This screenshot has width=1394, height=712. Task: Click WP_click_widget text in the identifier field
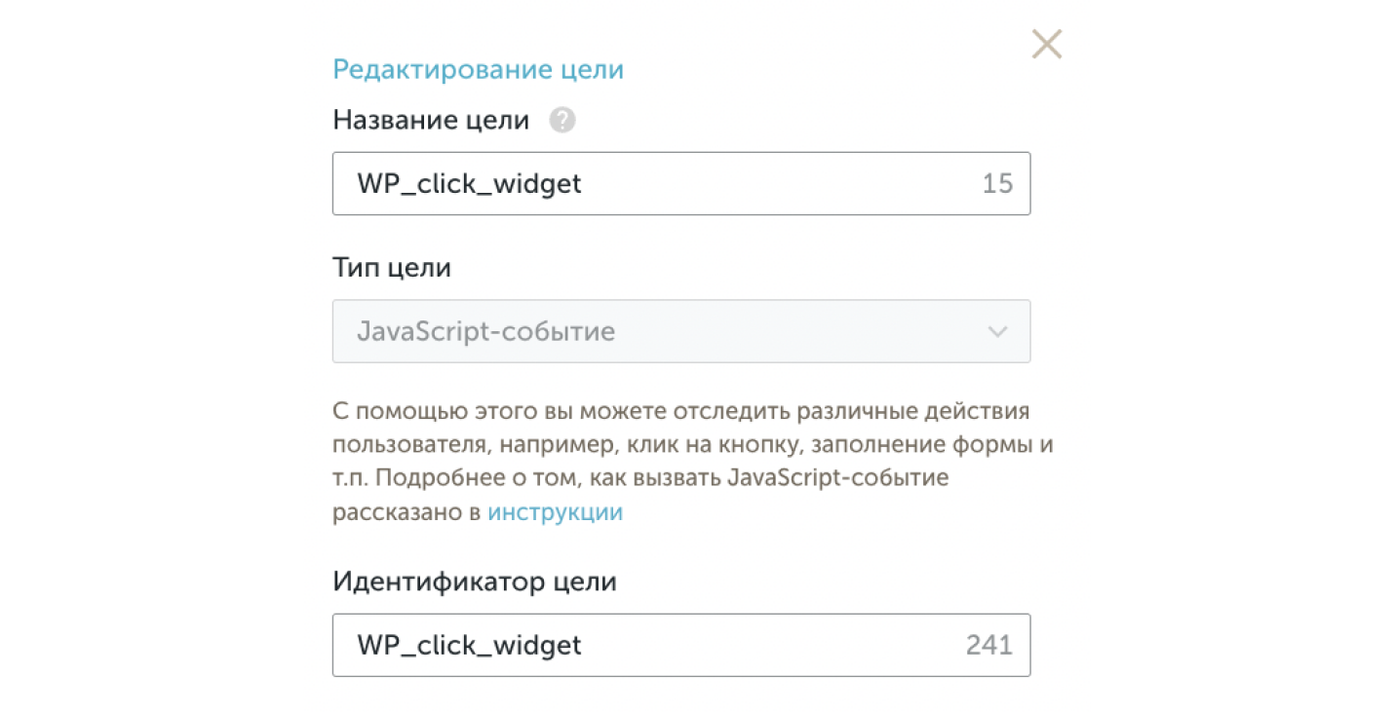[469, 645]
